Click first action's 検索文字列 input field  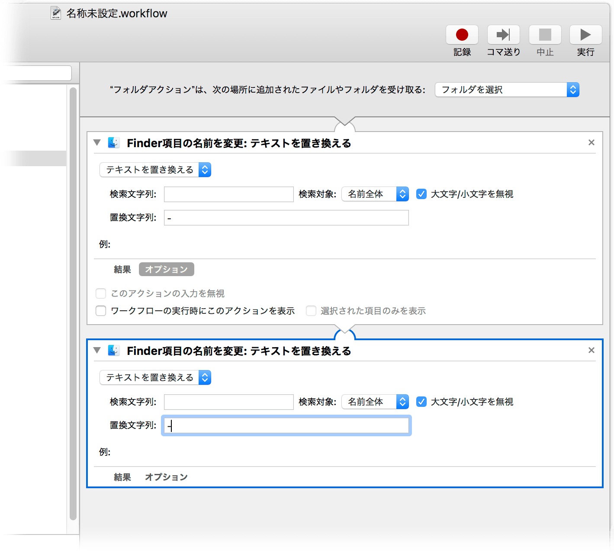point(229,194)
